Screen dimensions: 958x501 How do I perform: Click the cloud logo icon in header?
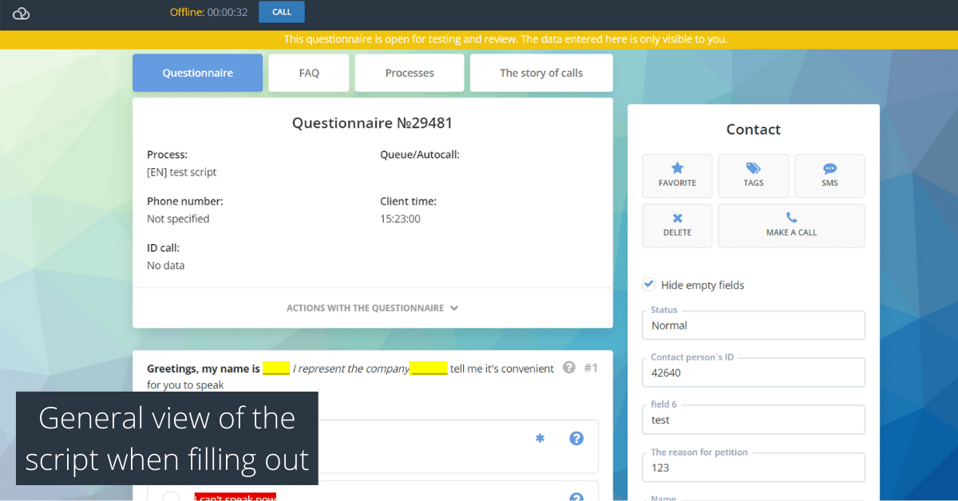point(22,14)
